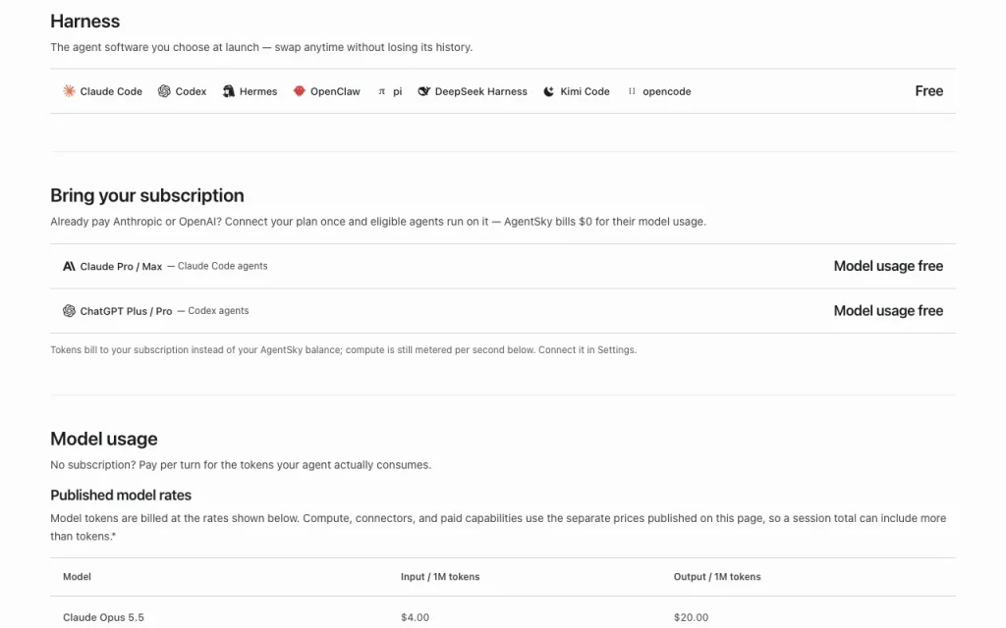Select the pi harness label
Viewport: 1006px width, 628px height.
(x=397, y=91)
